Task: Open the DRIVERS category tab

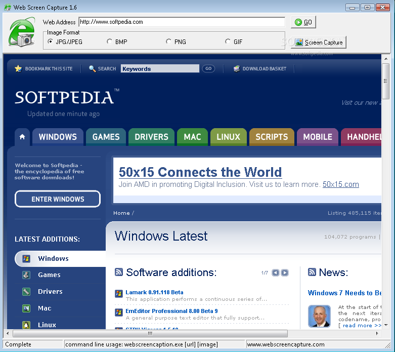Action: (151, 137)
